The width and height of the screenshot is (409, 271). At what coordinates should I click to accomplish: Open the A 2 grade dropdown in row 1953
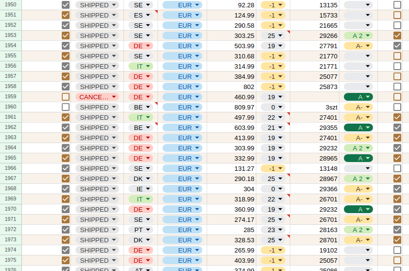coord(358,36)
